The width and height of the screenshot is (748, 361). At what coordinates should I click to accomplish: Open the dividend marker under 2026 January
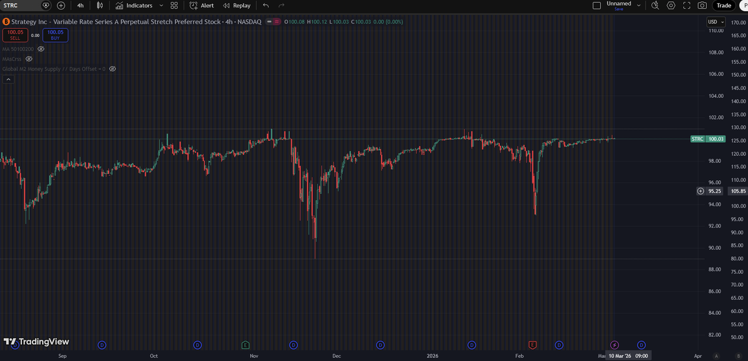click(472, 344)
